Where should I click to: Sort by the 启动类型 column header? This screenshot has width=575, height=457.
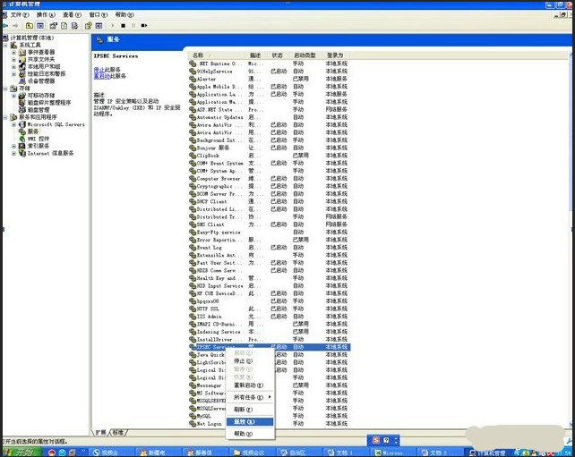pyautogui.click(x=305, y=55)
